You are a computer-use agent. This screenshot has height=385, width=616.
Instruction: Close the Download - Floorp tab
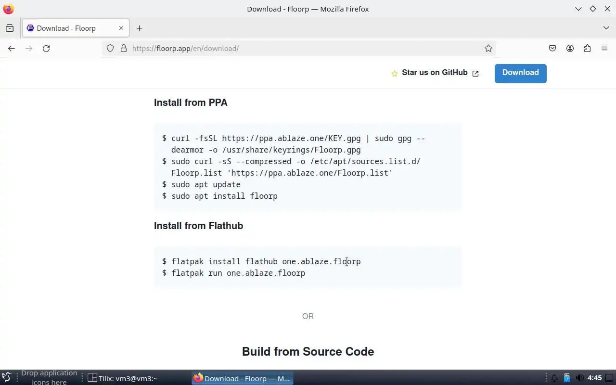coord(121,28)
